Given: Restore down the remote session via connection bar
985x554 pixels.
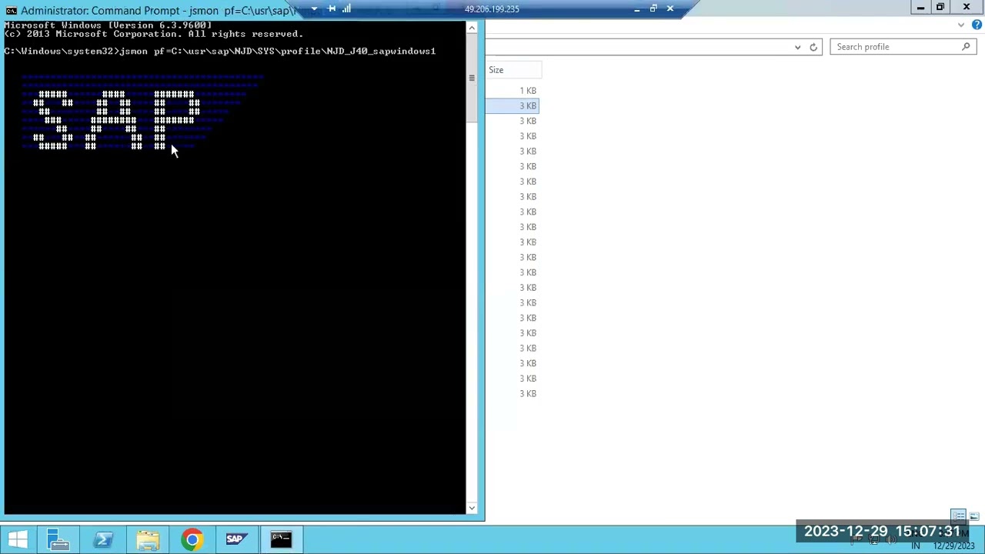Looking at the screenshot, I should pos(653,8).
